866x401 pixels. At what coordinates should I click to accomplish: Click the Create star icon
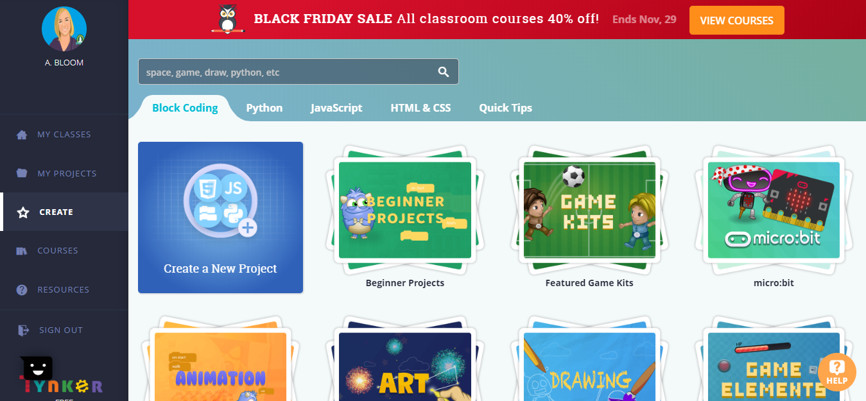point(23,212)
